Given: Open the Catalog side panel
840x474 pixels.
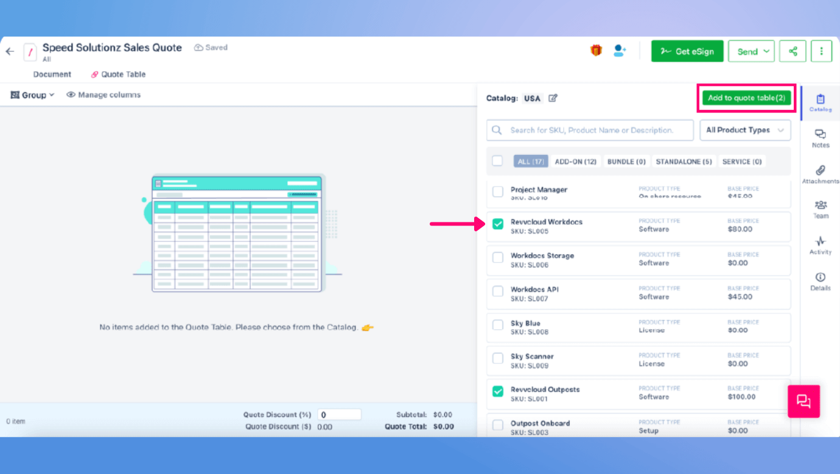Looking at the screenshot, I should coord(821,103).
